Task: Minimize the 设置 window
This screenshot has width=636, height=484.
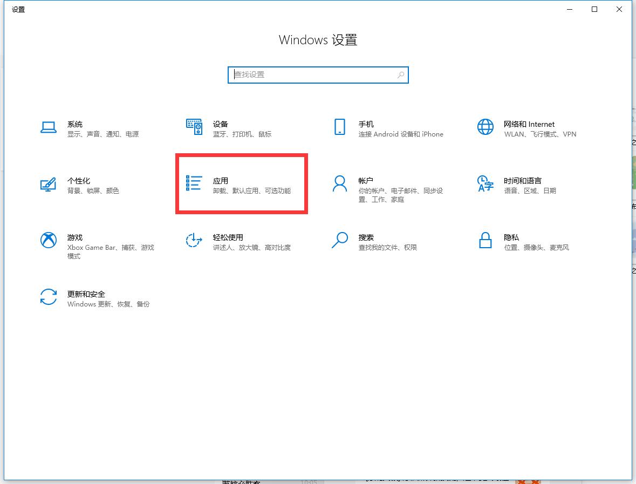Action: [570, 9]
